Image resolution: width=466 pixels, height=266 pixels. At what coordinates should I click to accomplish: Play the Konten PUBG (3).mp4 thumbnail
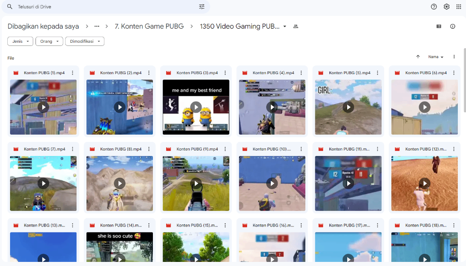point(196,107)
